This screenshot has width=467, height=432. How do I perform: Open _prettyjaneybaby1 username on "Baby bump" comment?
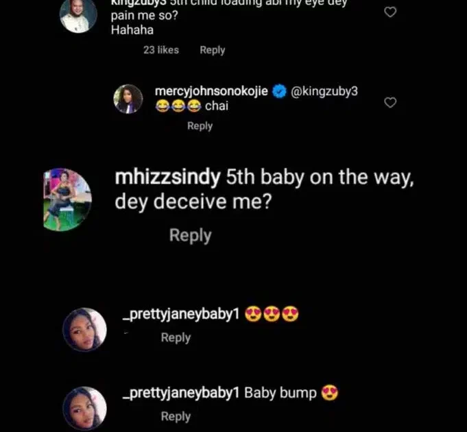coord(180,394)
